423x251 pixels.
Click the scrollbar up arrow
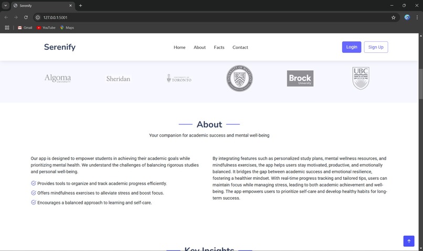click(421, 36)
